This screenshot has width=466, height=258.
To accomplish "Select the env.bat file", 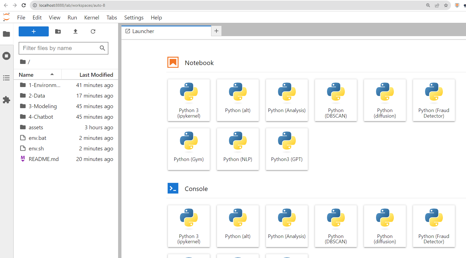I will [x=66, y=138].
